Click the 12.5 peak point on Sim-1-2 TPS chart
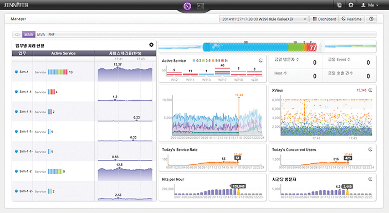 [119, 168]
